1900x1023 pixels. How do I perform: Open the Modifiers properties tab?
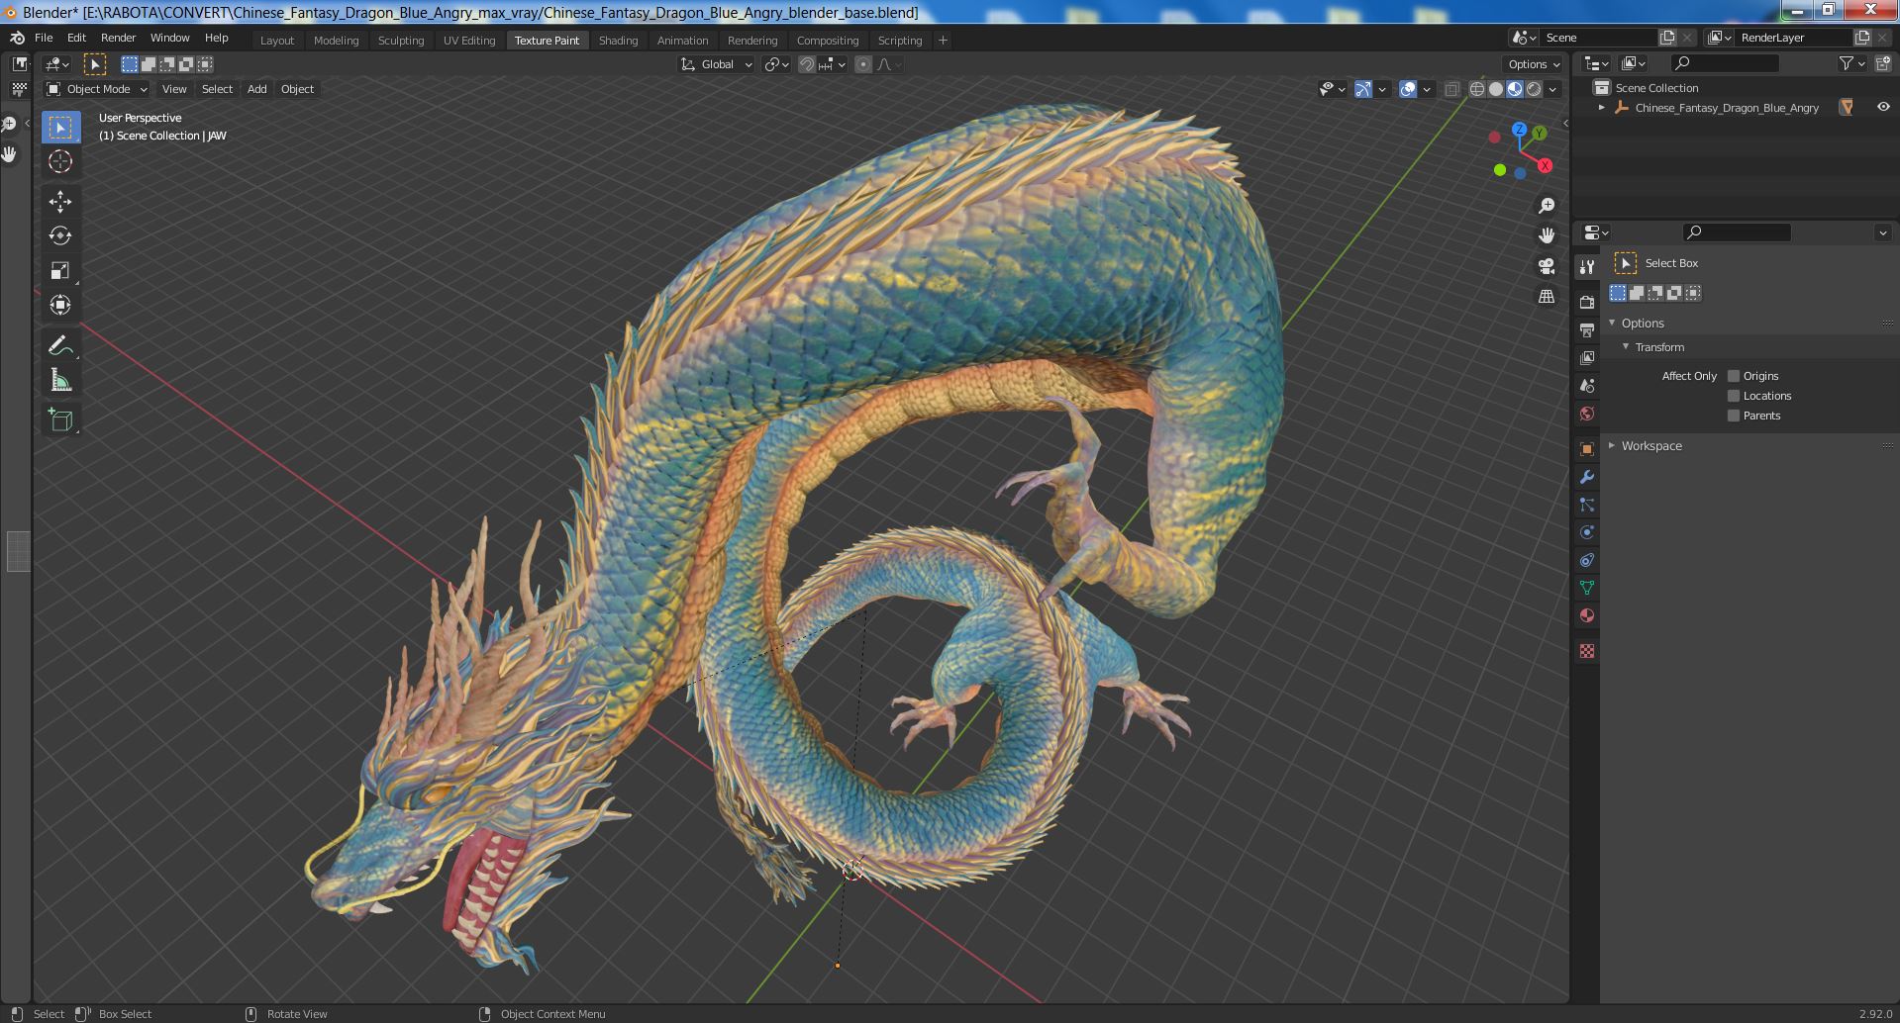click(1587, 477)
